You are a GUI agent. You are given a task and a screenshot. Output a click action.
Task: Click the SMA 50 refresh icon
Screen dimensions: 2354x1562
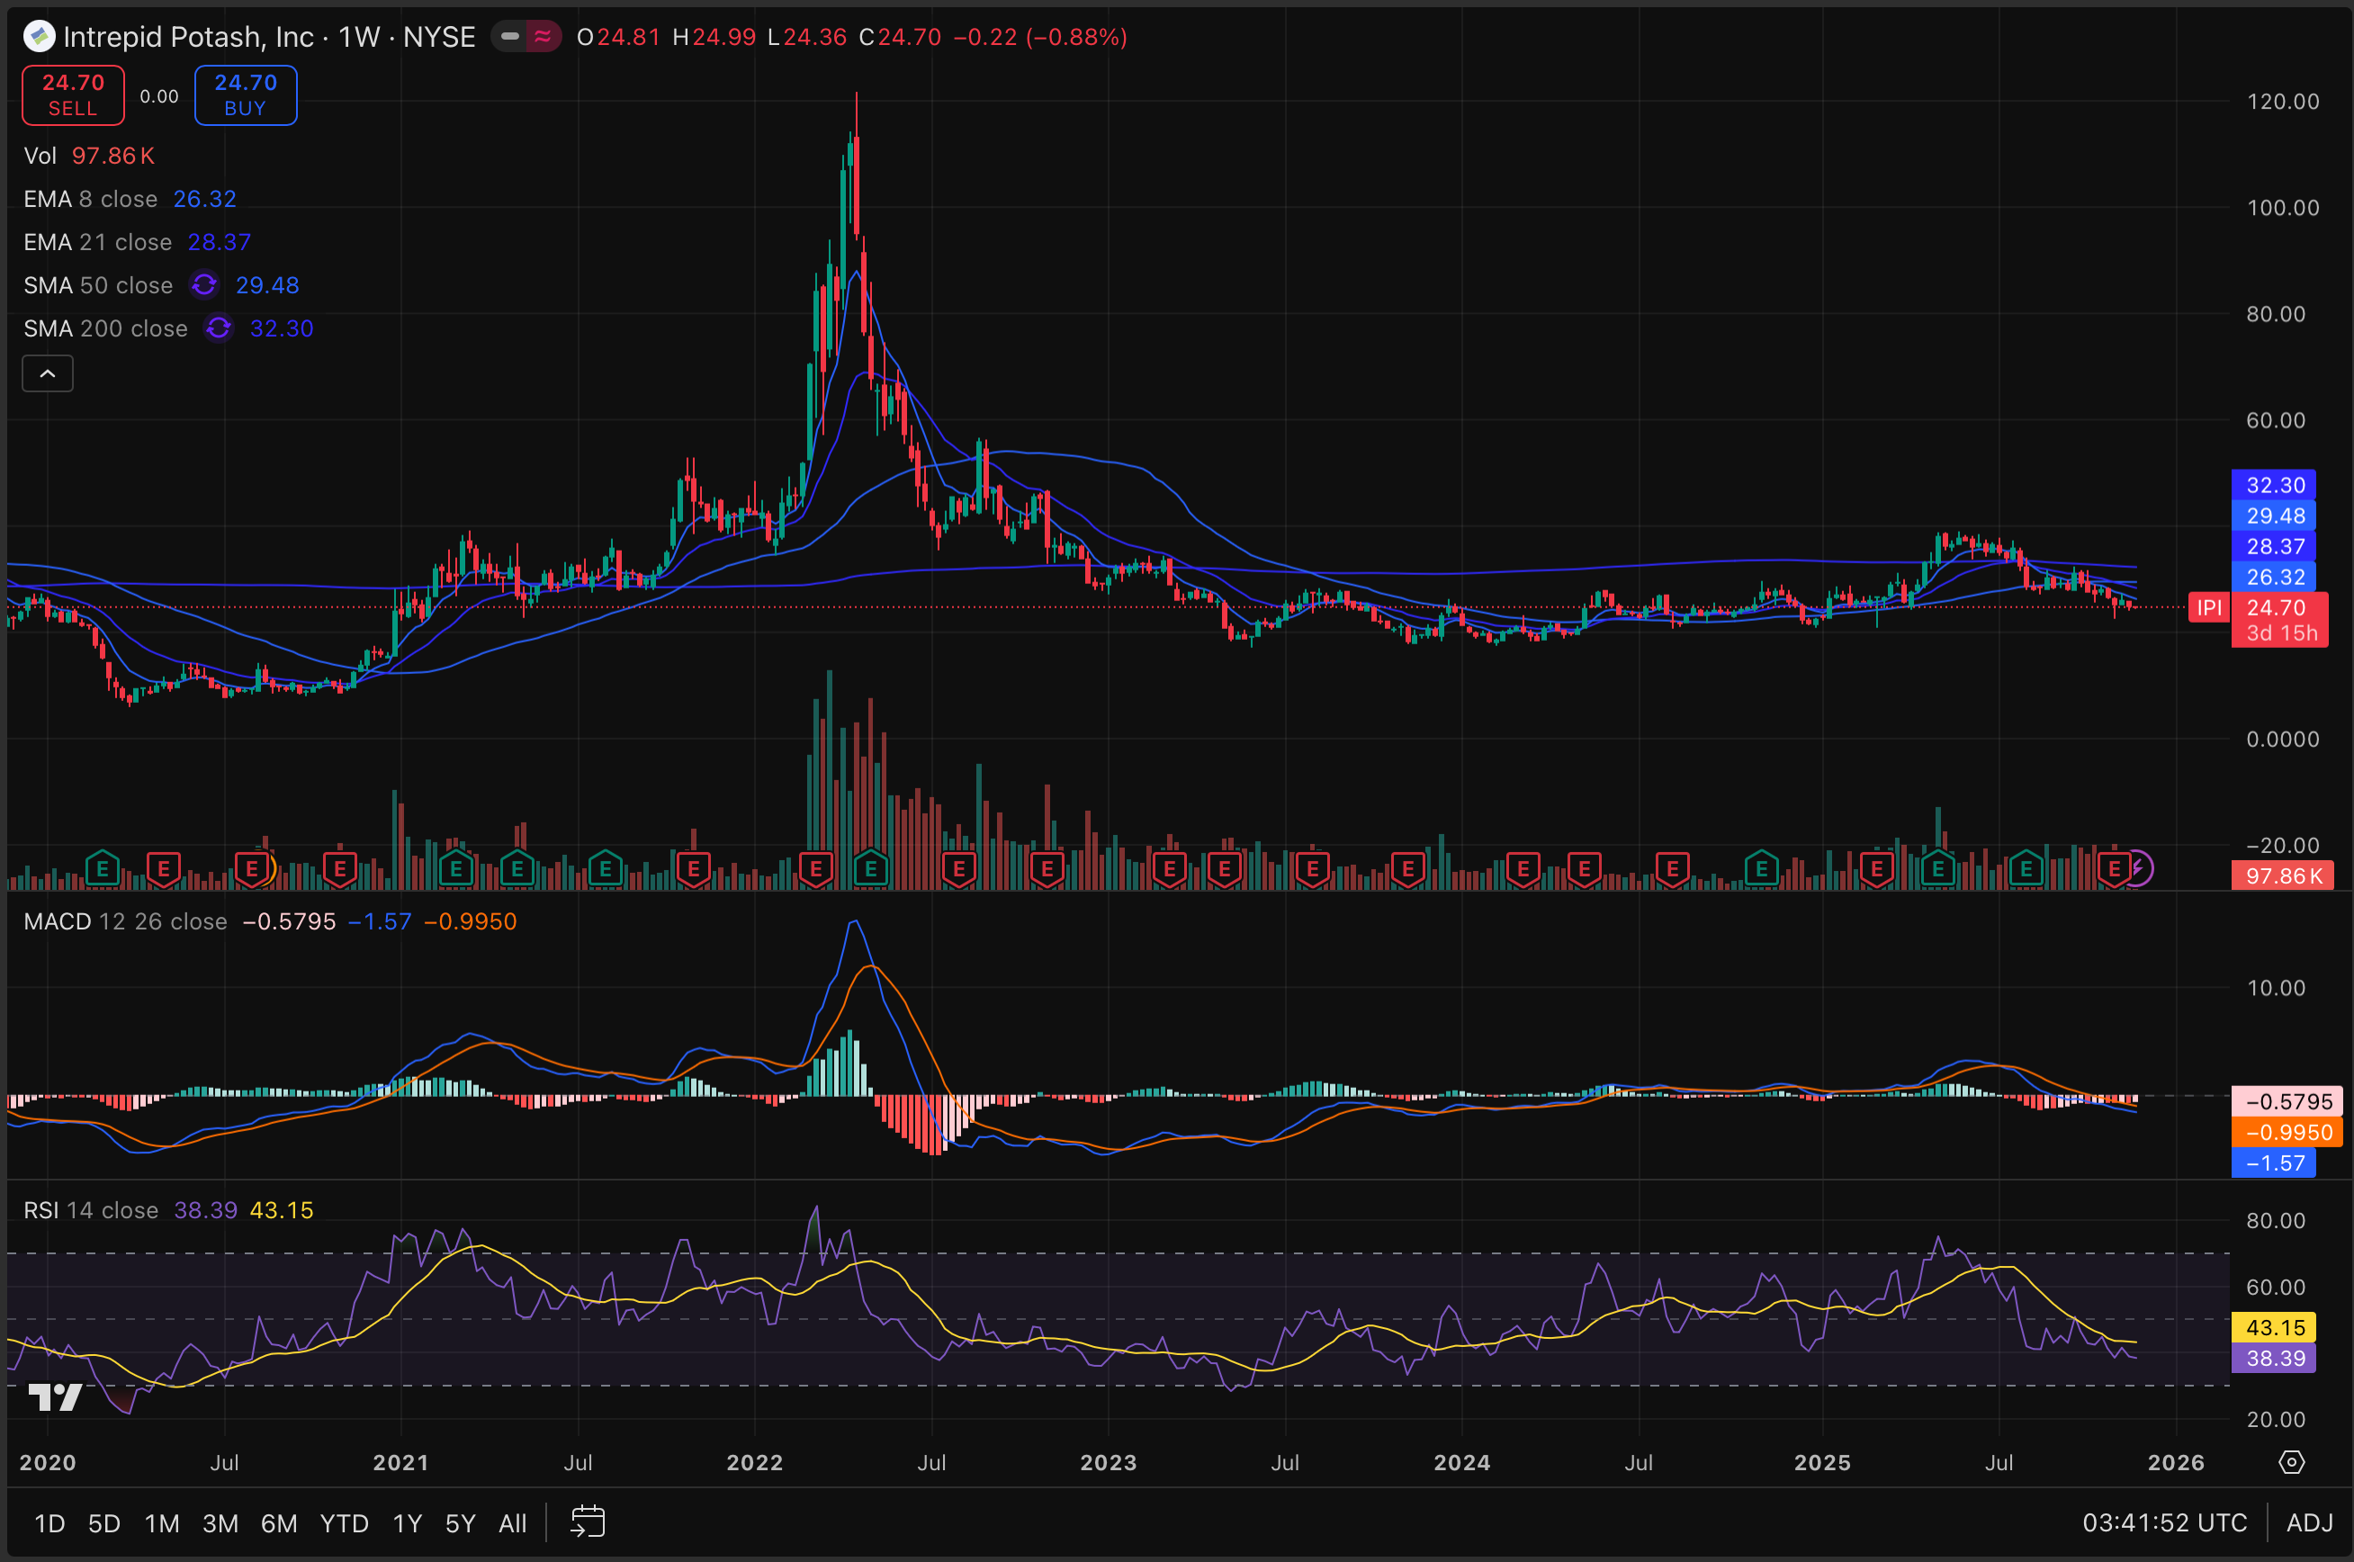tap(204, 285)
